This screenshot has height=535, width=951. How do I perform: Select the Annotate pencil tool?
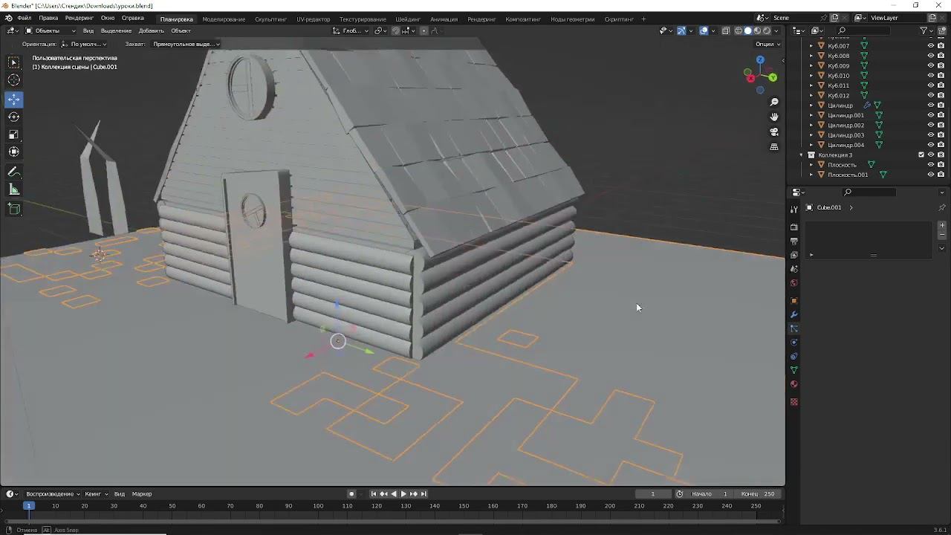click(14, 172)
